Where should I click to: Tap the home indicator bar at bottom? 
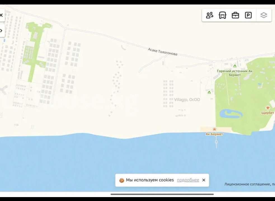coord(162,194)
